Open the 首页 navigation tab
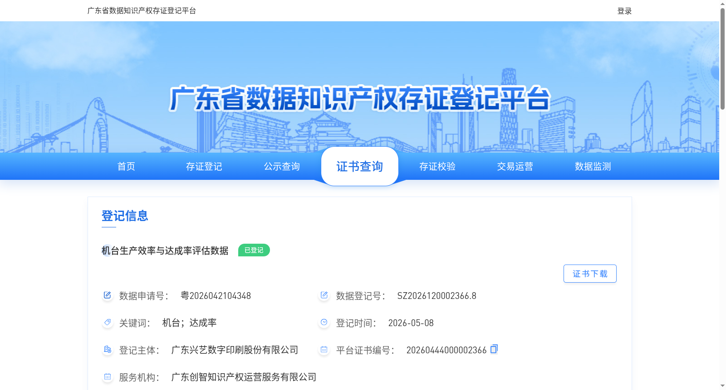Screen dimensions: 726x390 click(x=126, y=166)
